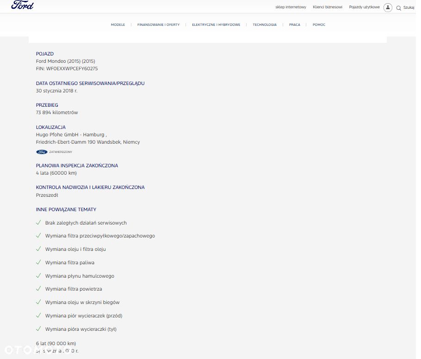Screen dimensions: 421x359
Task: Click the search magnifier icon
Action: point(399,8)
